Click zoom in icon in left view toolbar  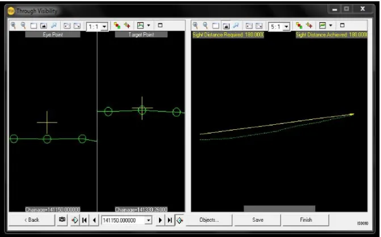click(x=14, y=26)
